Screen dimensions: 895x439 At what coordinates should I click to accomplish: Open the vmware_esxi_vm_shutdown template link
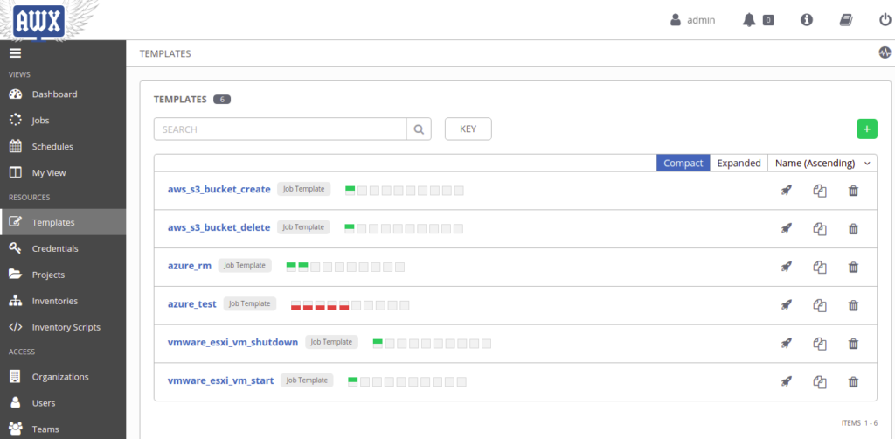coord(232,343)
